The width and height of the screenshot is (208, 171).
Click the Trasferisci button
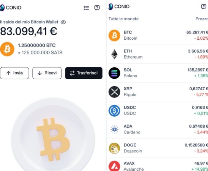[x=84, y=73]
